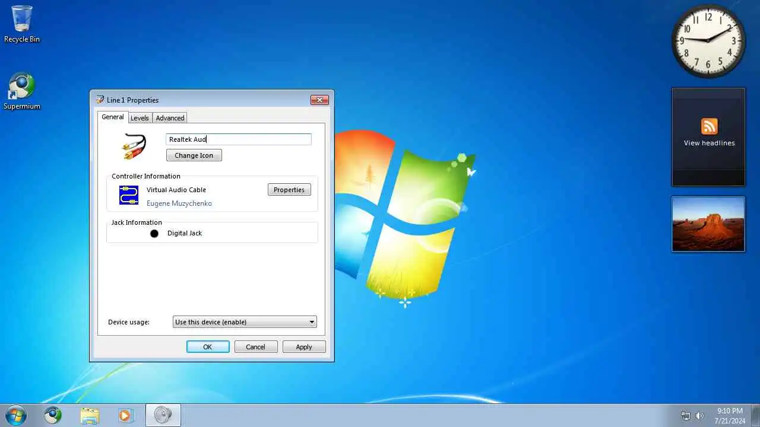Launch the Supermium desktop shortcut
This screenshot has height=427, width=760.
[22, 91]
